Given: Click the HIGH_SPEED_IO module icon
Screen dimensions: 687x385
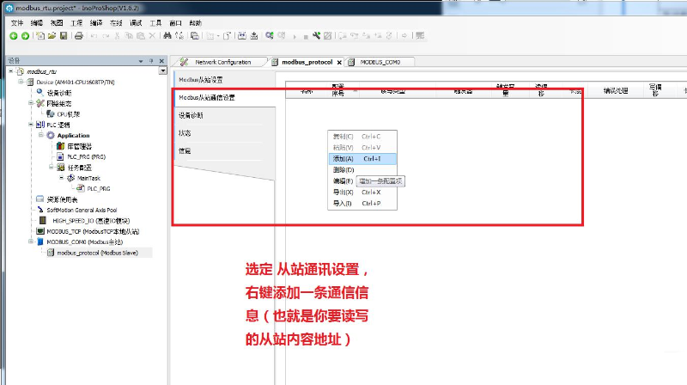Looking at the screenshot, I should (x=43, y=220).
